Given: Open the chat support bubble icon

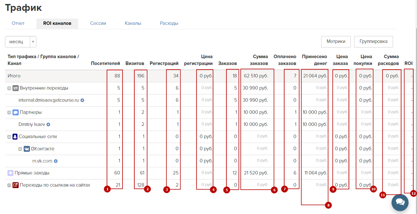Looking at the screenshot, I should (400, 203).
